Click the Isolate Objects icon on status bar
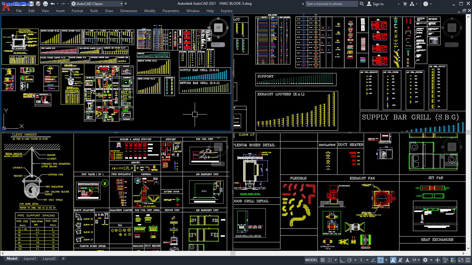Screen dimensions: 472x265 tap(445, 260)
